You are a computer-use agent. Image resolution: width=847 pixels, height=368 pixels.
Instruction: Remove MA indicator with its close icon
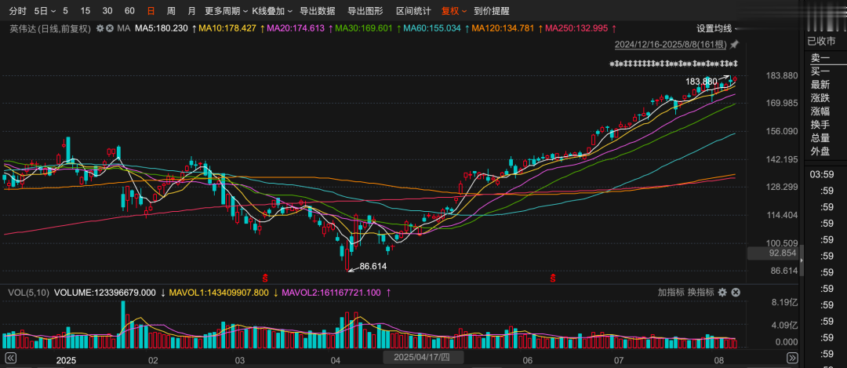[x=109, y=28]
